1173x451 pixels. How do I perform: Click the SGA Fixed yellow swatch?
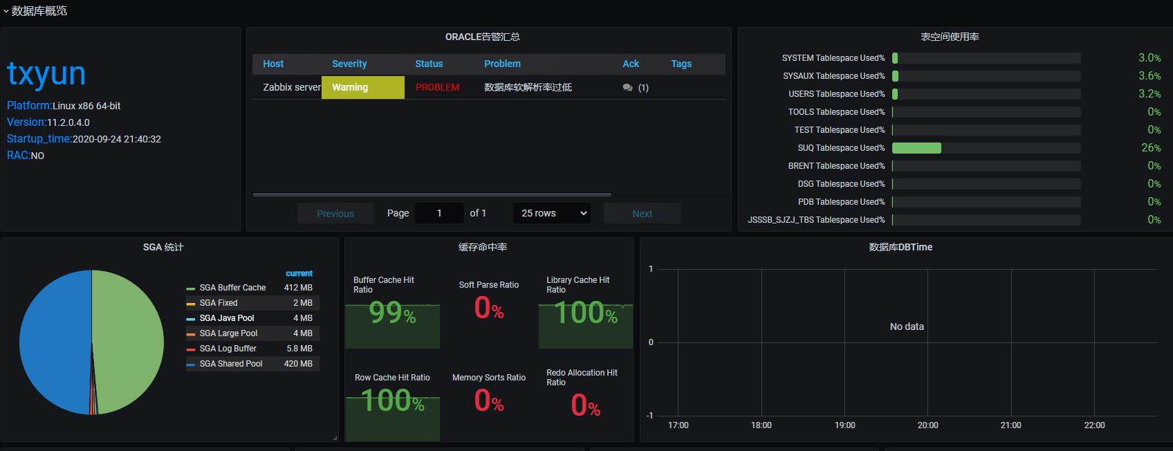pyautogui.click(x=191, y=304)
